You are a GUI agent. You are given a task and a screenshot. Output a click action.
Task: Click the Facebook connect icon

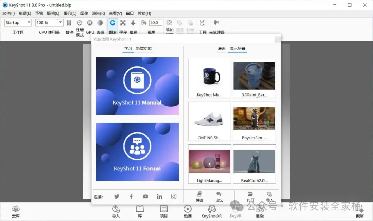pos(131,197)
